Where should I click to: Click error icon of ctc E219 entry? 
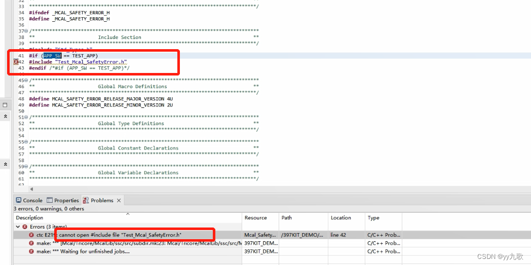[31, 235]
